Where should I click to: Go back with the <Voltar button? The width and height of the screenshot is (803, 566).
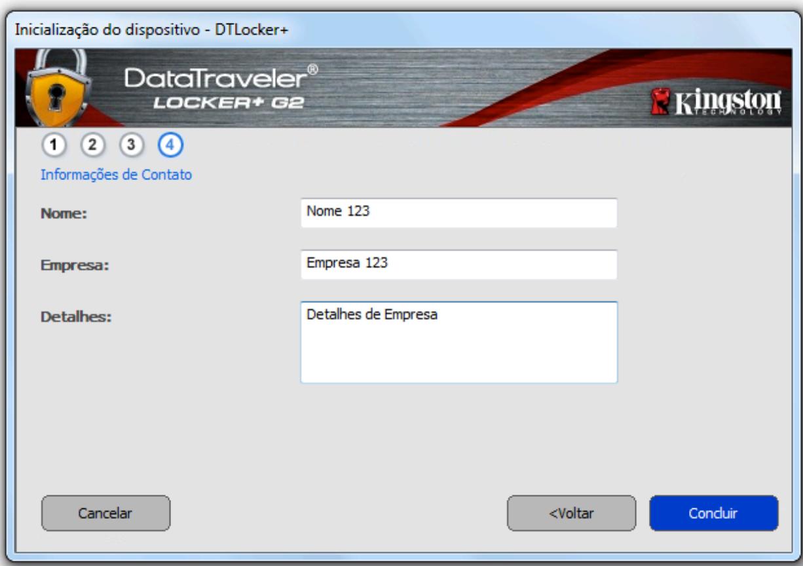571,513
